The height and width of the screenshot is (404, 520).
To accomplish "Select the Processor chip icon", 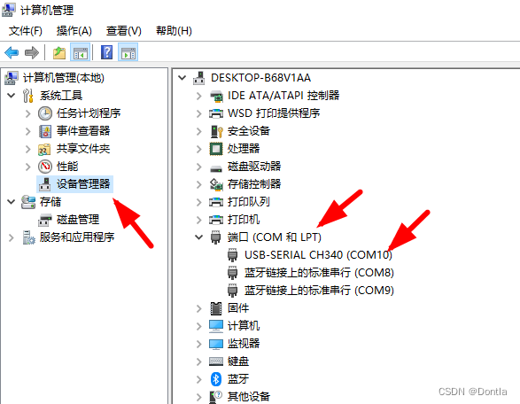I will 216,149.
